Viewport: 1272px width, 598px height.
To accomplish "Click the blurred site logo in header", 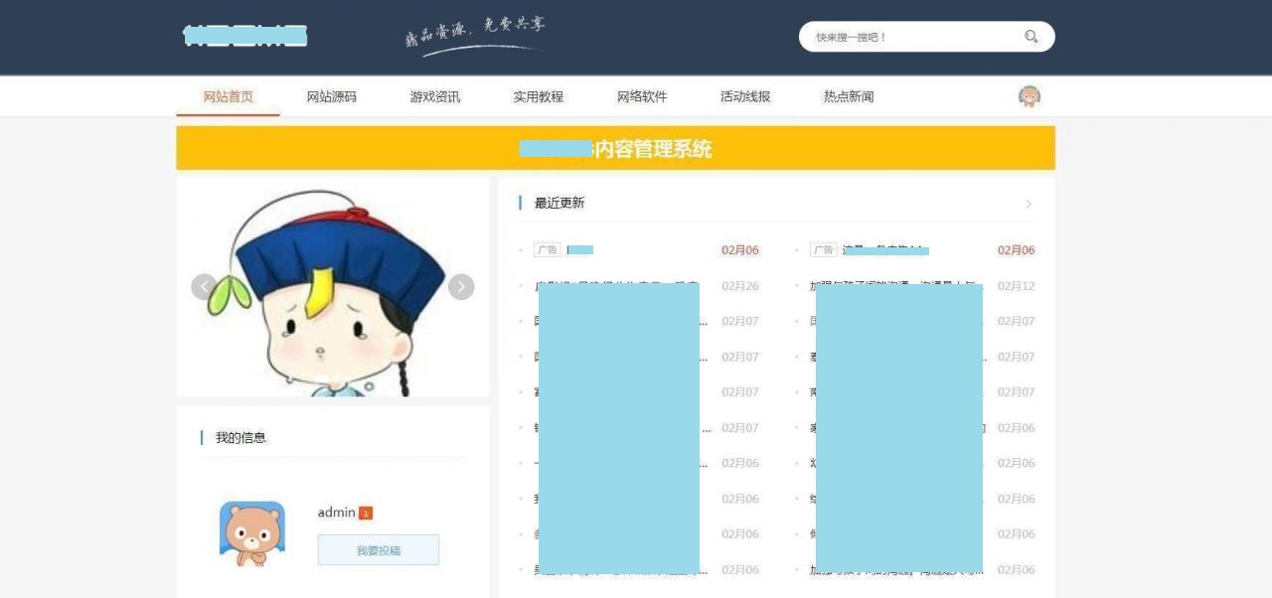I will tap(245, 37).
